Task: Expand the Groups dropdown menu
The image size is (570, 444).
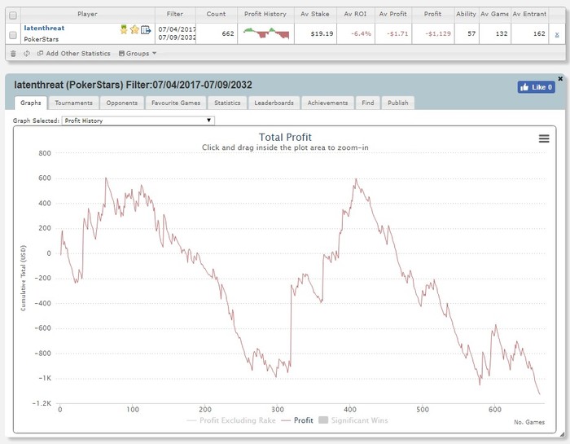Action: pyautogui.click(x=138, y=54)
